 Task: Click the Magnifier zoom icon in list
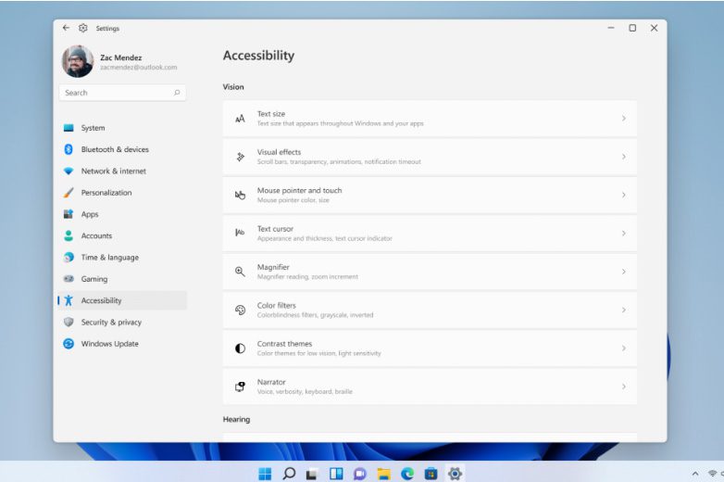[x=240, y=272]
